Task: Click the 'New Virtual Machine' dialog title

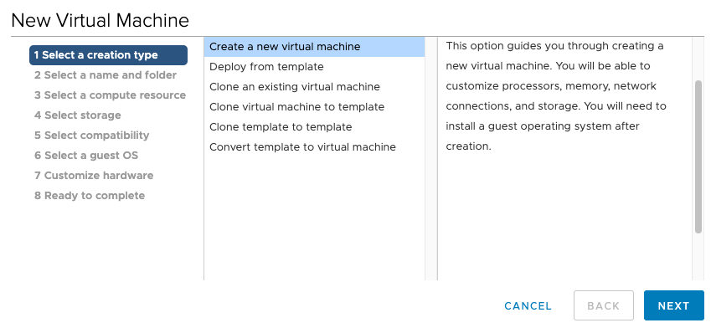Action: pyautogui.click(x=100, y=20)
